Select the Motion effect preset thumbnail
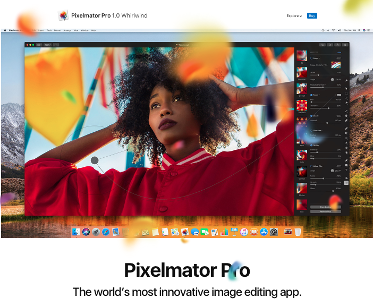 click(302, 188)
